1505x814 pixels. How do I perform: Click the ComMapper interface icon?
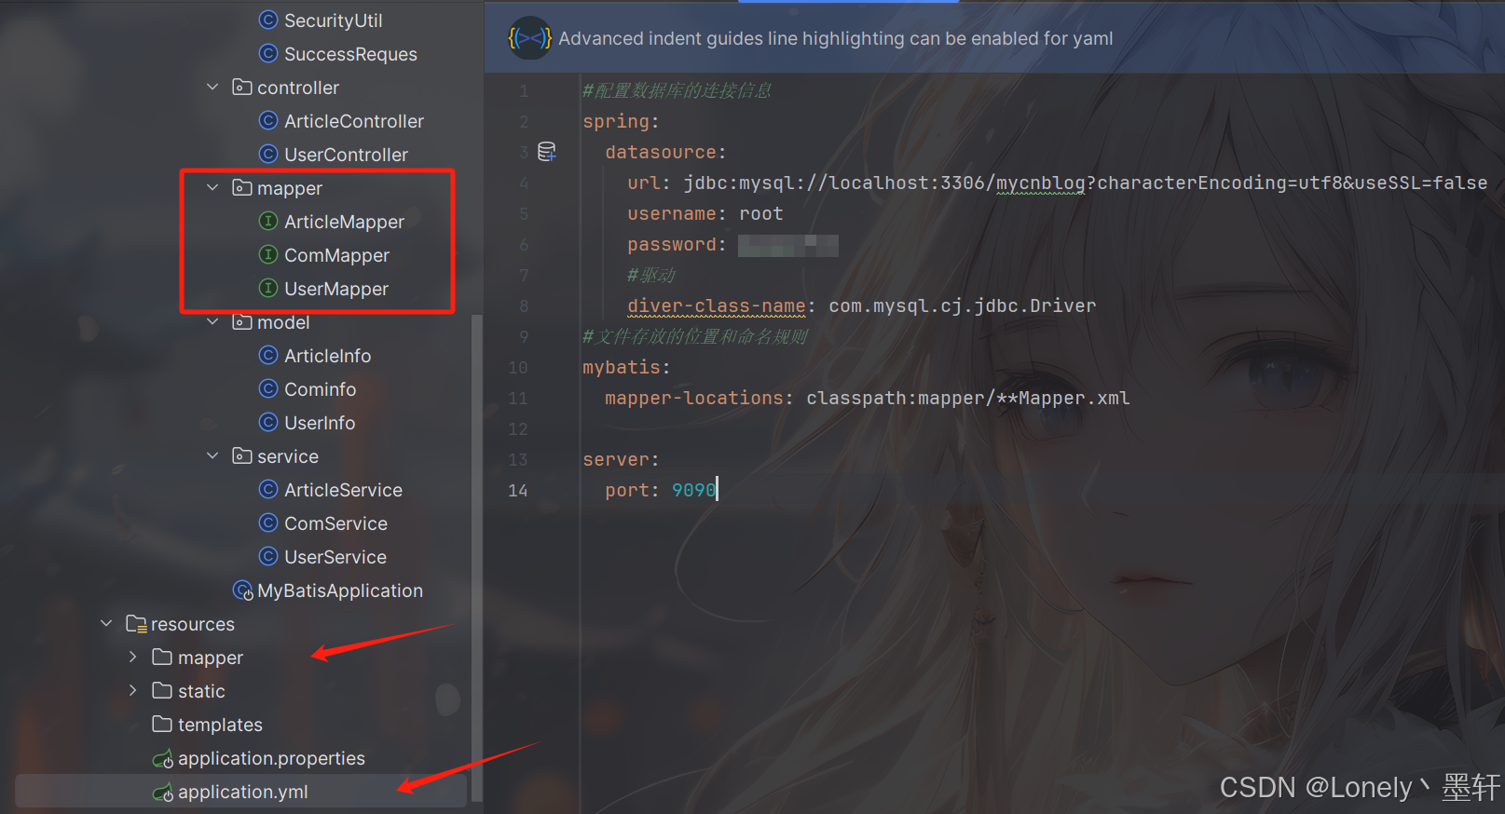click(268, 254)
